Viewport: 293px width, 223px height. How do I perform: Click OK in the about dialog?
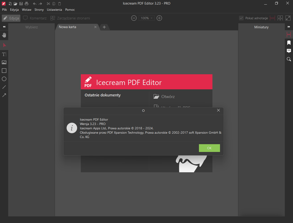[x=209, y=148]
